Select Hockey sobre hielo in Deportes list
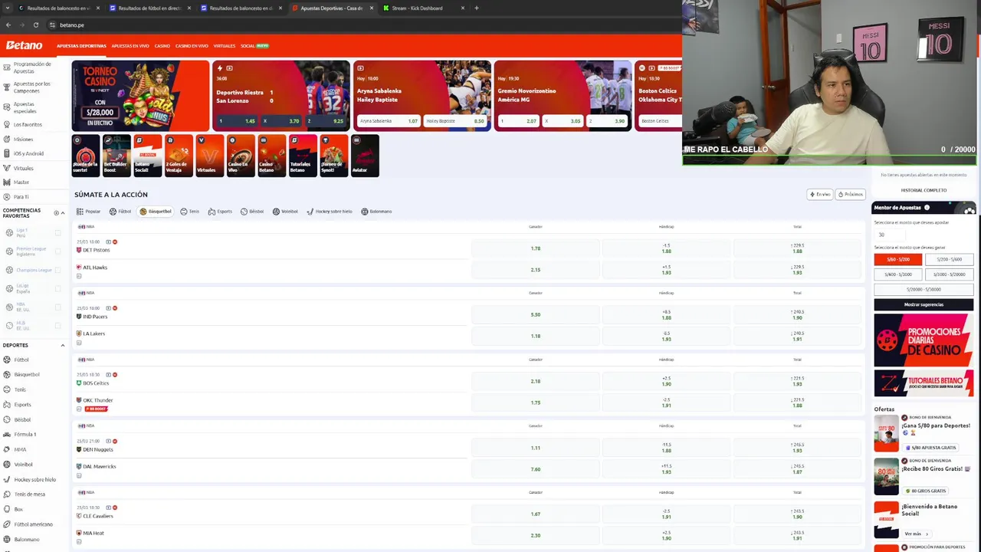 tap(34, 479)
